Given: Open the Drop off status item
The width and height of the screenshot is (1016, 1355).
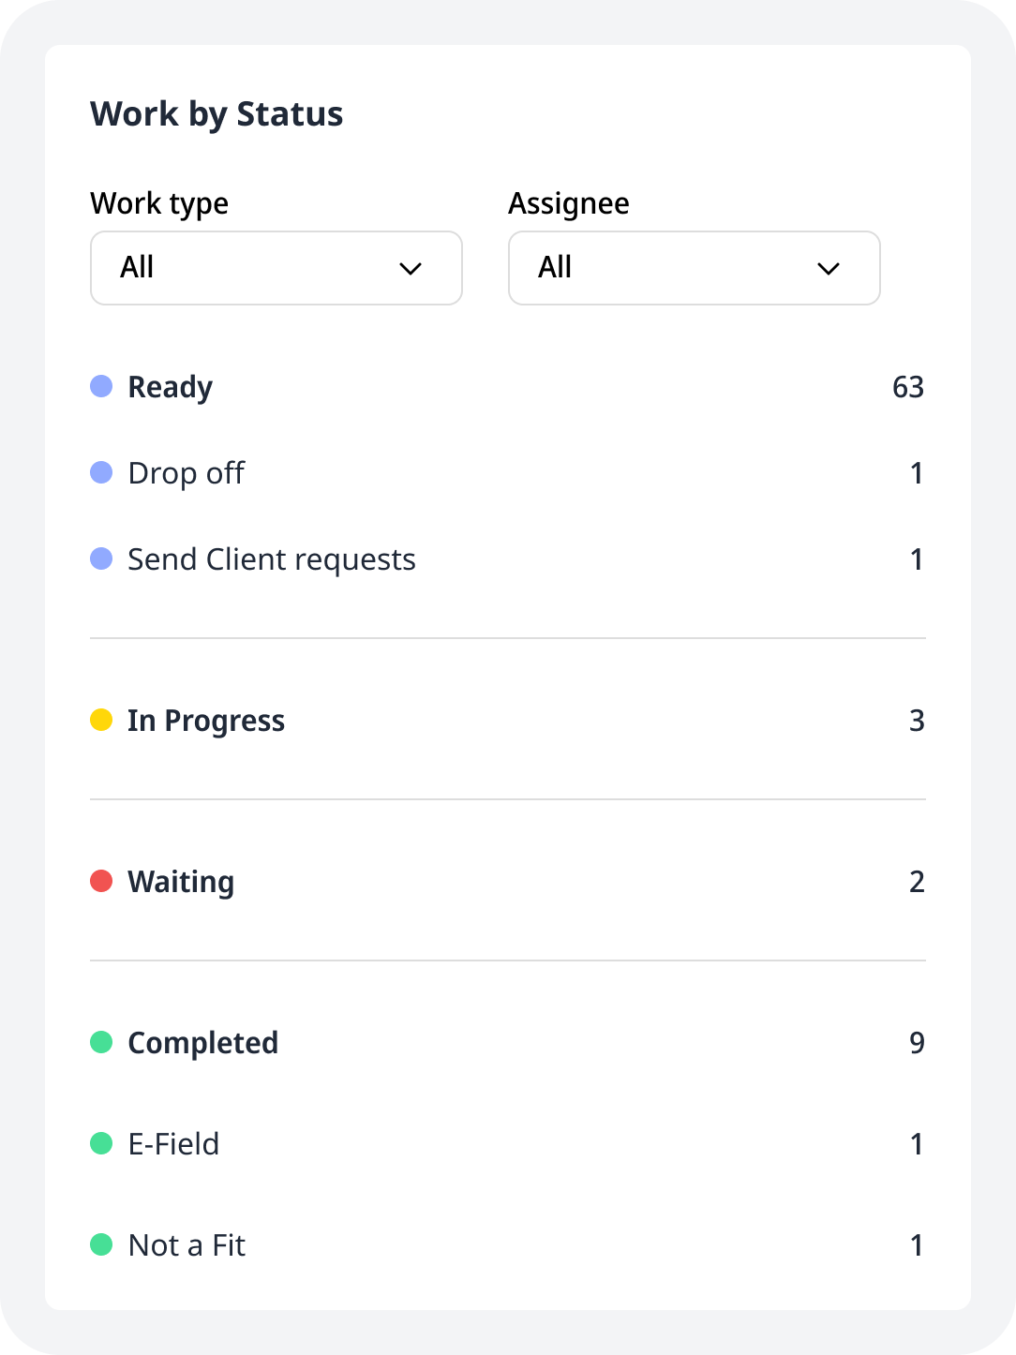Looking at the screenshot, I should [x=187, y=473].
